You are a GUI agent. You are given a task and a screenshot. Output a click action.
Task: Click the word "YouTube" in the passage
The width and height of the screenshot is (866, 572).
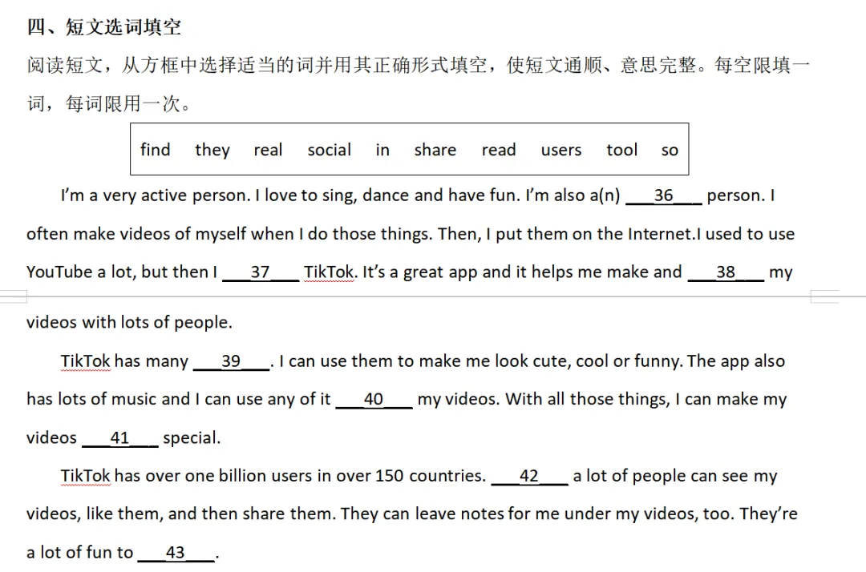pos(59,272)
